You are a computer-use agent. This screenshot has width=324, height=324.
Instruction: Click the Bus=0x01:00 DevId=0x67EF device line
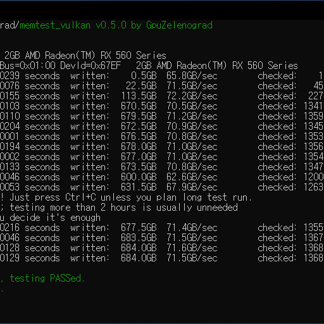coord(60,66)
